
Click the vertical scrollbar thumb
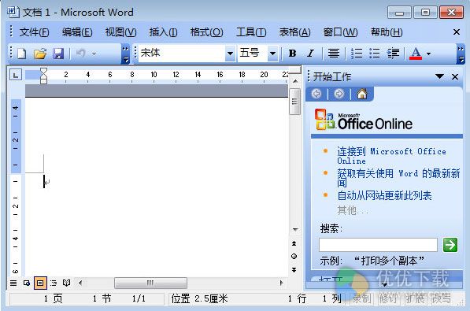(295, 102)
